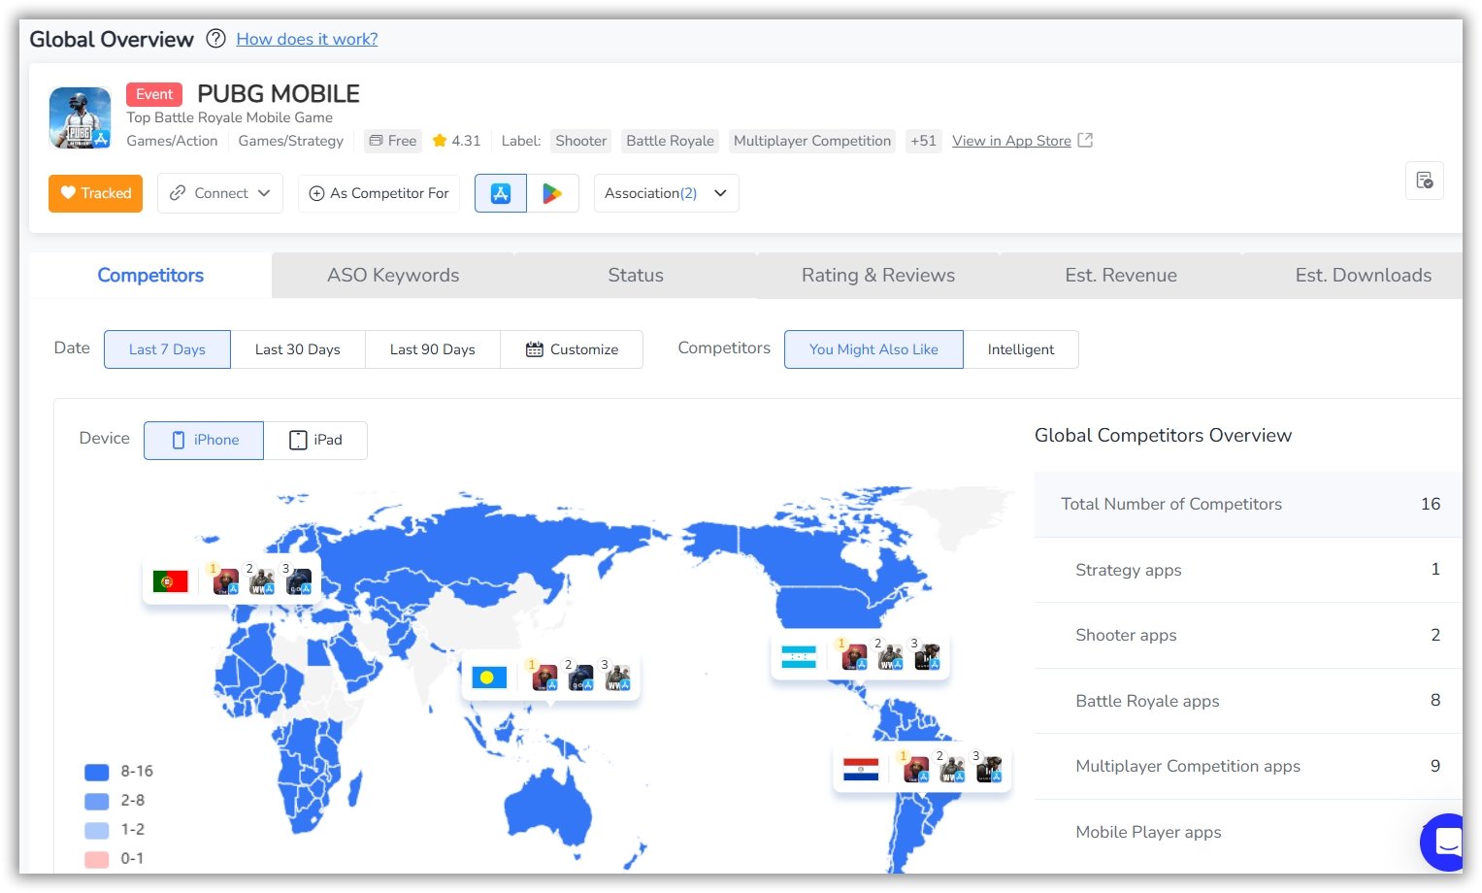
Task: Select the Last 90 Days range
Action: coord(433,349)
